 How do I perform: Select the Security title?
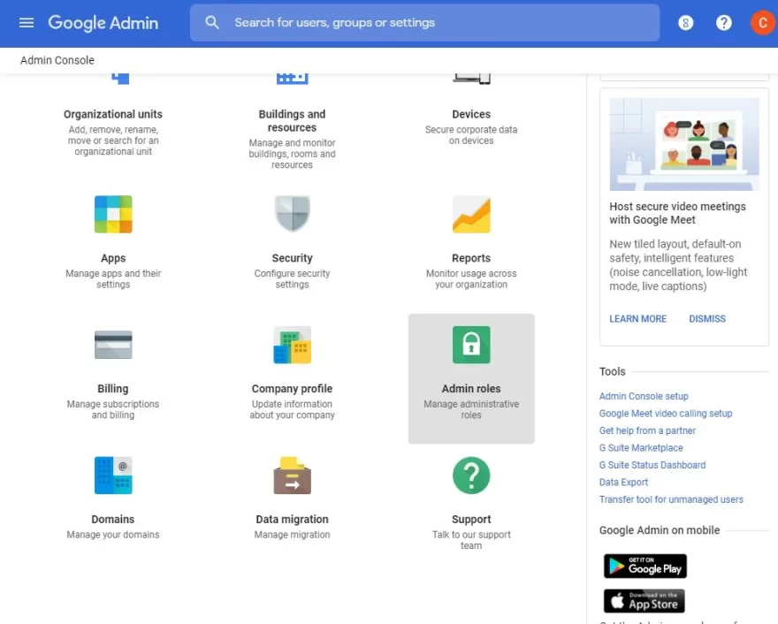click(x=293, y=258)
